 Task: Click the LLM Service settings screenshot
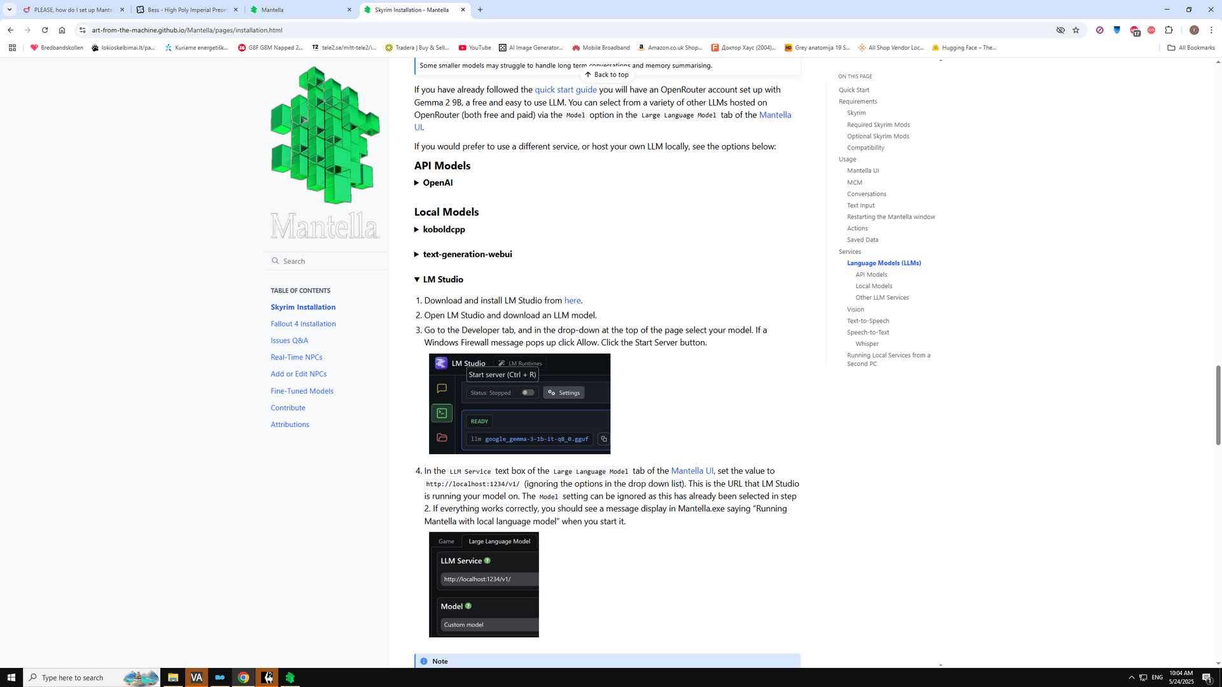click(x=484, y=585)
